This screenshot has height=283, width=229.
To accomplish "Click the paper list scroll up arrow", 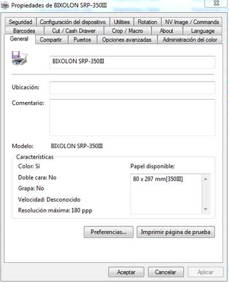I will (205, 179).
